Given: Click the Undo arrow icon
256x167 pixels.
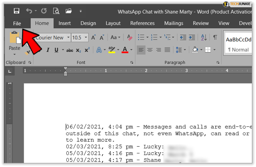Looking at the screenshot, I should [x=29, y=11].
